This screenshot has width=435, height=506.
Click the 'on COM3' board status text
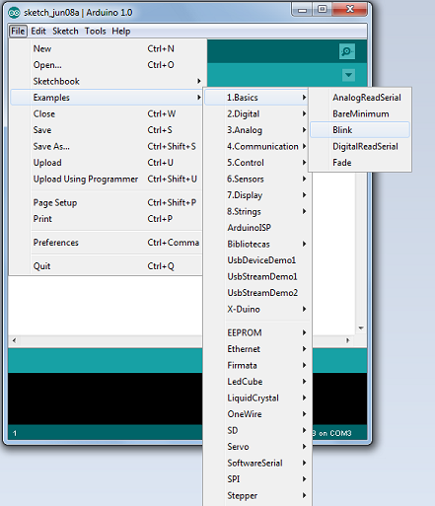point(335,433)
